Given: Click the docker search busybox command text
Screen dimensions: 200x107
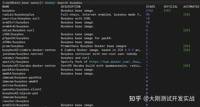Looking at the screenshot, I should (63, 3).
